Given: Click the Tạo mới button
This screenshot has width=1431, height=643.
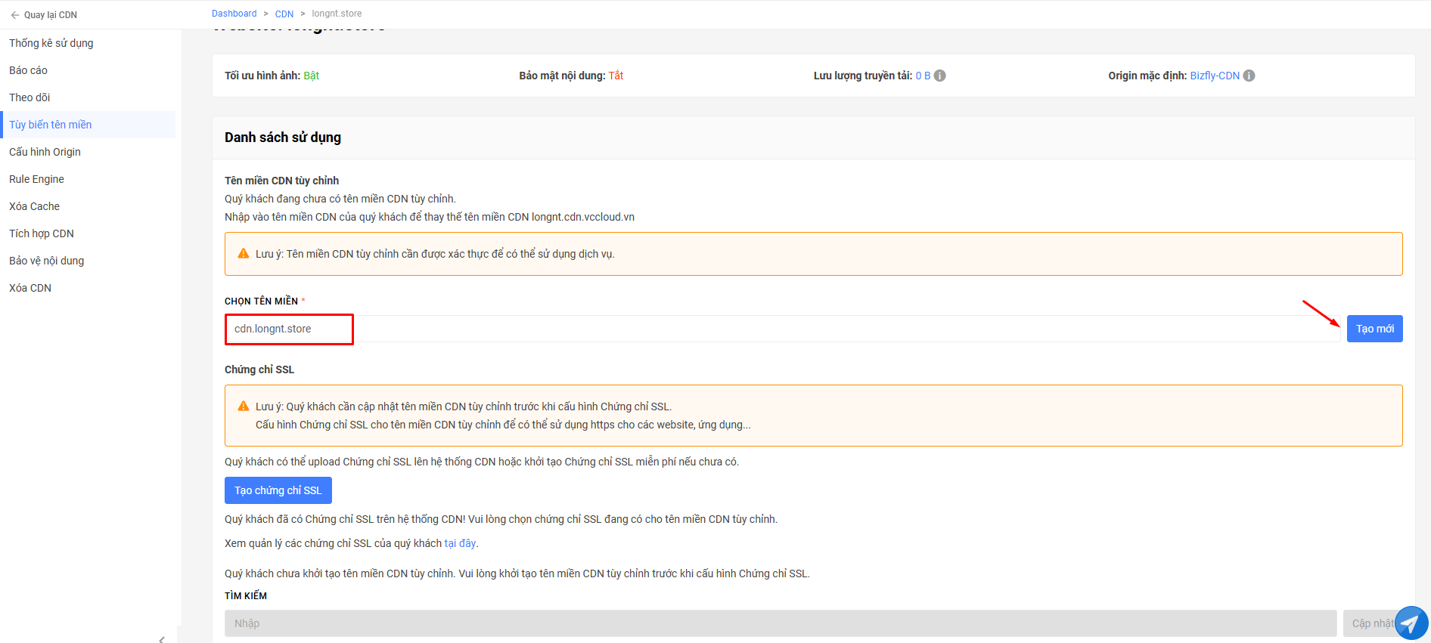Looking at the screenshot, I should coord(1374,329).
